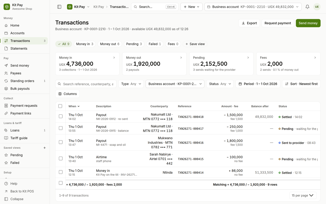Image resolution: width=326 pixels, height=204 pixels.
Task: Open the Status filter dropdown
Action: coord(220,84)
